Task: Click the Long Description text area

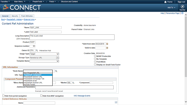Action: [x=72, y=37]
